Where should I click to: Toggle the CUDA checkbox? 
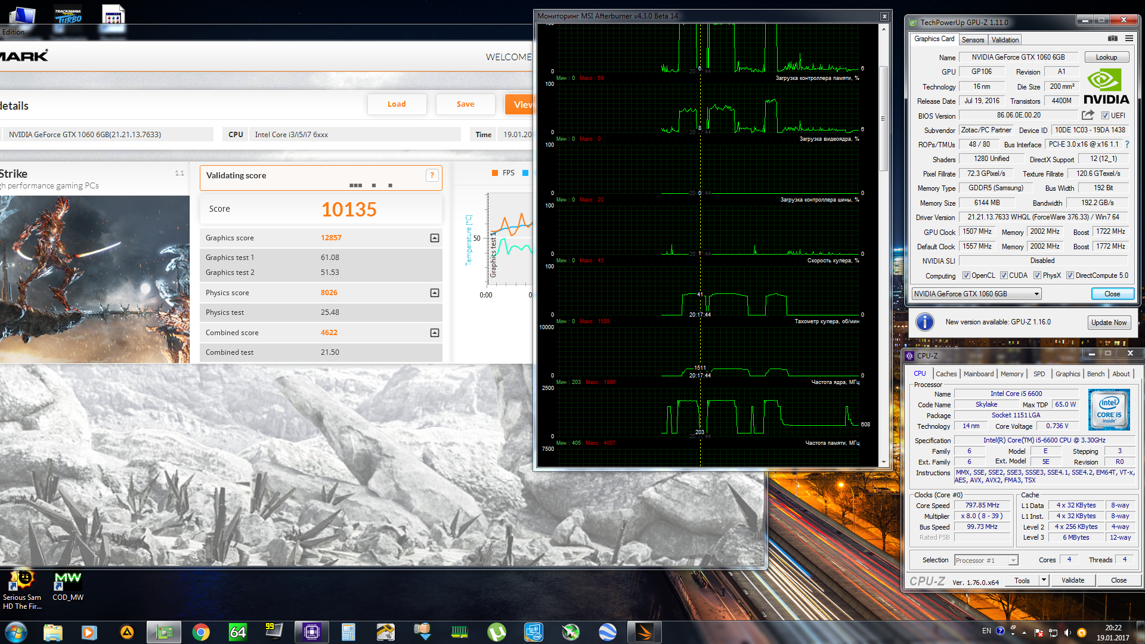click(x=1004, y=275)
